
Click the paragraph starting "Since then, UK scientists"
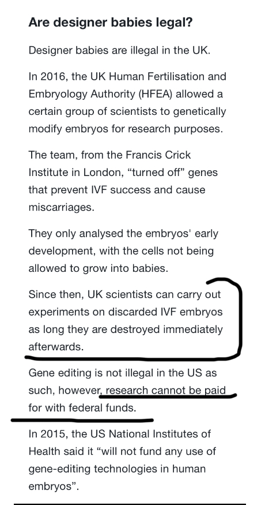point(126,320)
